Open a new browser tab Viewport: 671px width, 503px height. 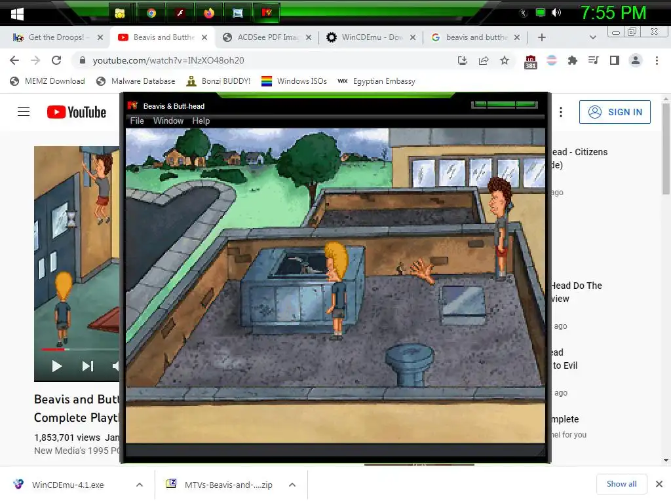tap(542, 37)
